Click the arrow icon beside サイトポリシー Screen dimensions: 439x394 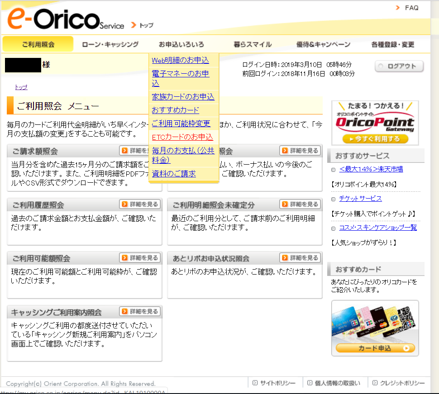(255, 383)
